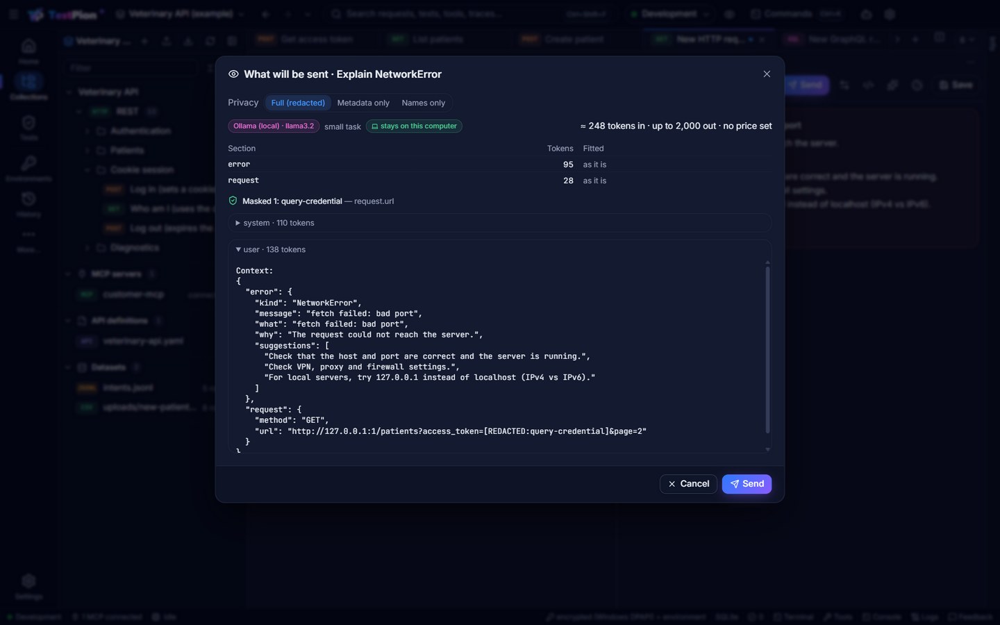Click the scroll-down arrow in the prompt preview
The image size is (1000, 625).
[767, 449]
